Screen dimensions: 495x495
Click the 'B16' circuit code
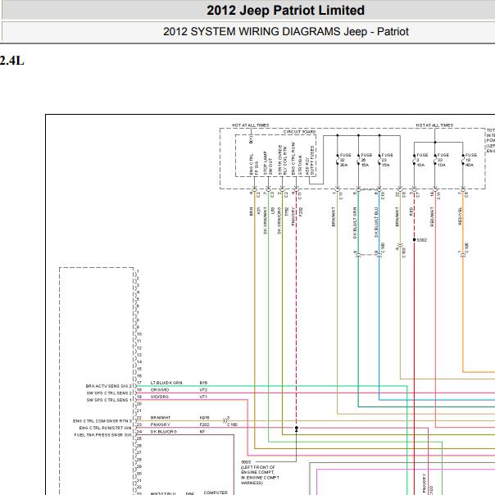(203, 383)
